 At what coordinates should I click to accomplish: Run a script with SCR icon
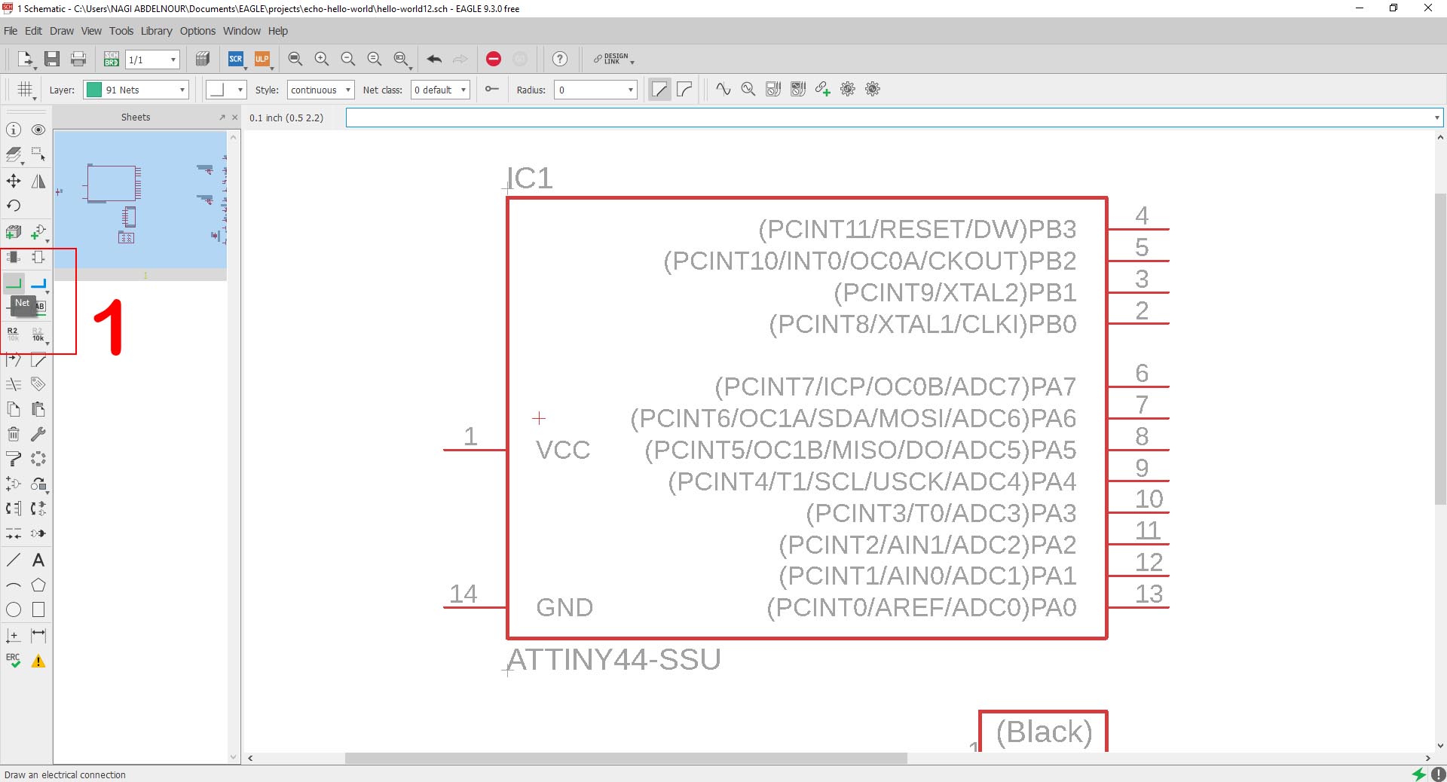236,59
